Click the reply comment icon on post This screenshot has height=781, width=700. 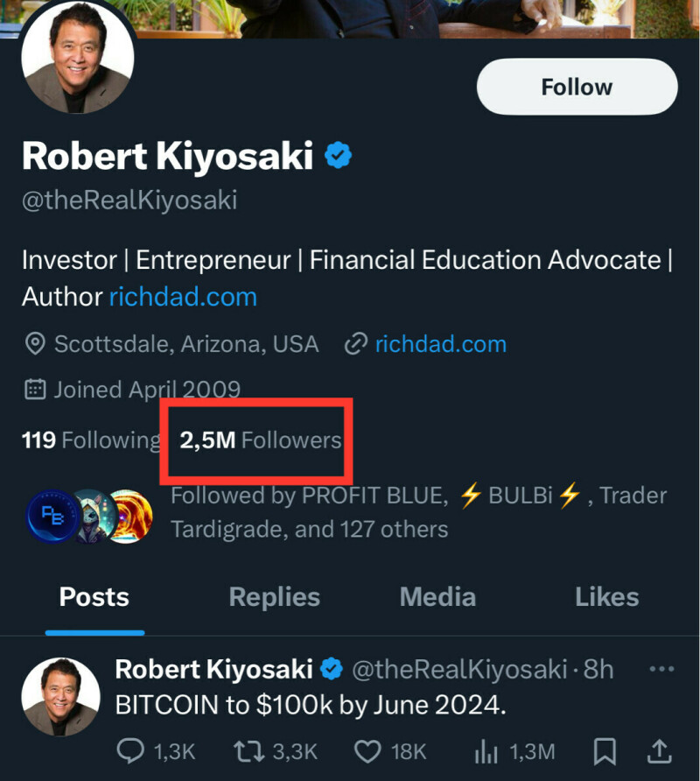pyautogui.click(x=129, y=750)
